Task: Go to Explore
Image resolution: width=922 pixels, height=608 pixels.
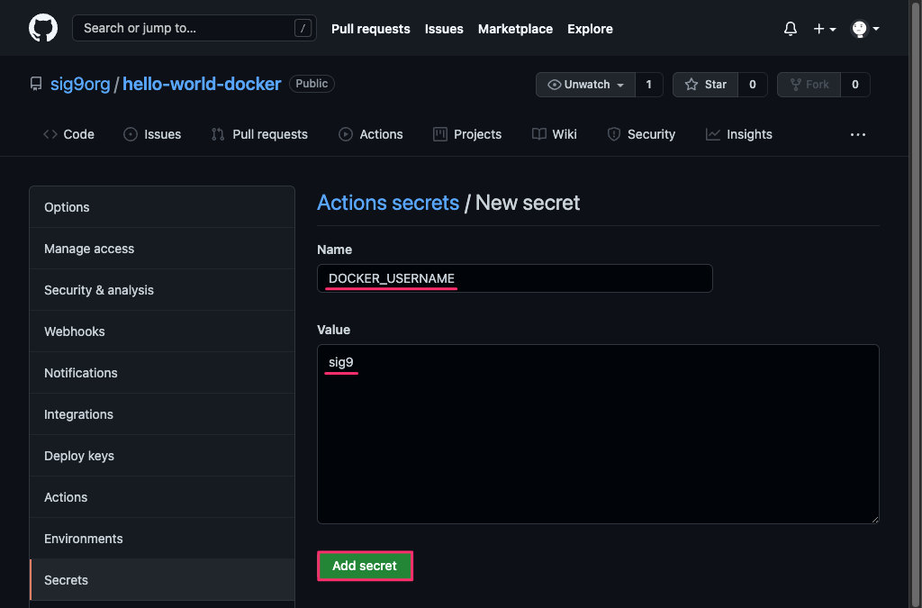Action: 590,29
